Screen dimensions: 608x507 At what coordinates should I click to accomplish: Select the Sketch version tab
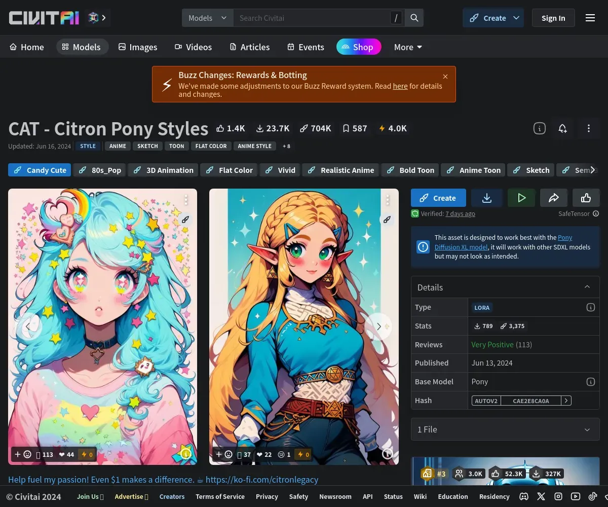click(x=531, y=170)
